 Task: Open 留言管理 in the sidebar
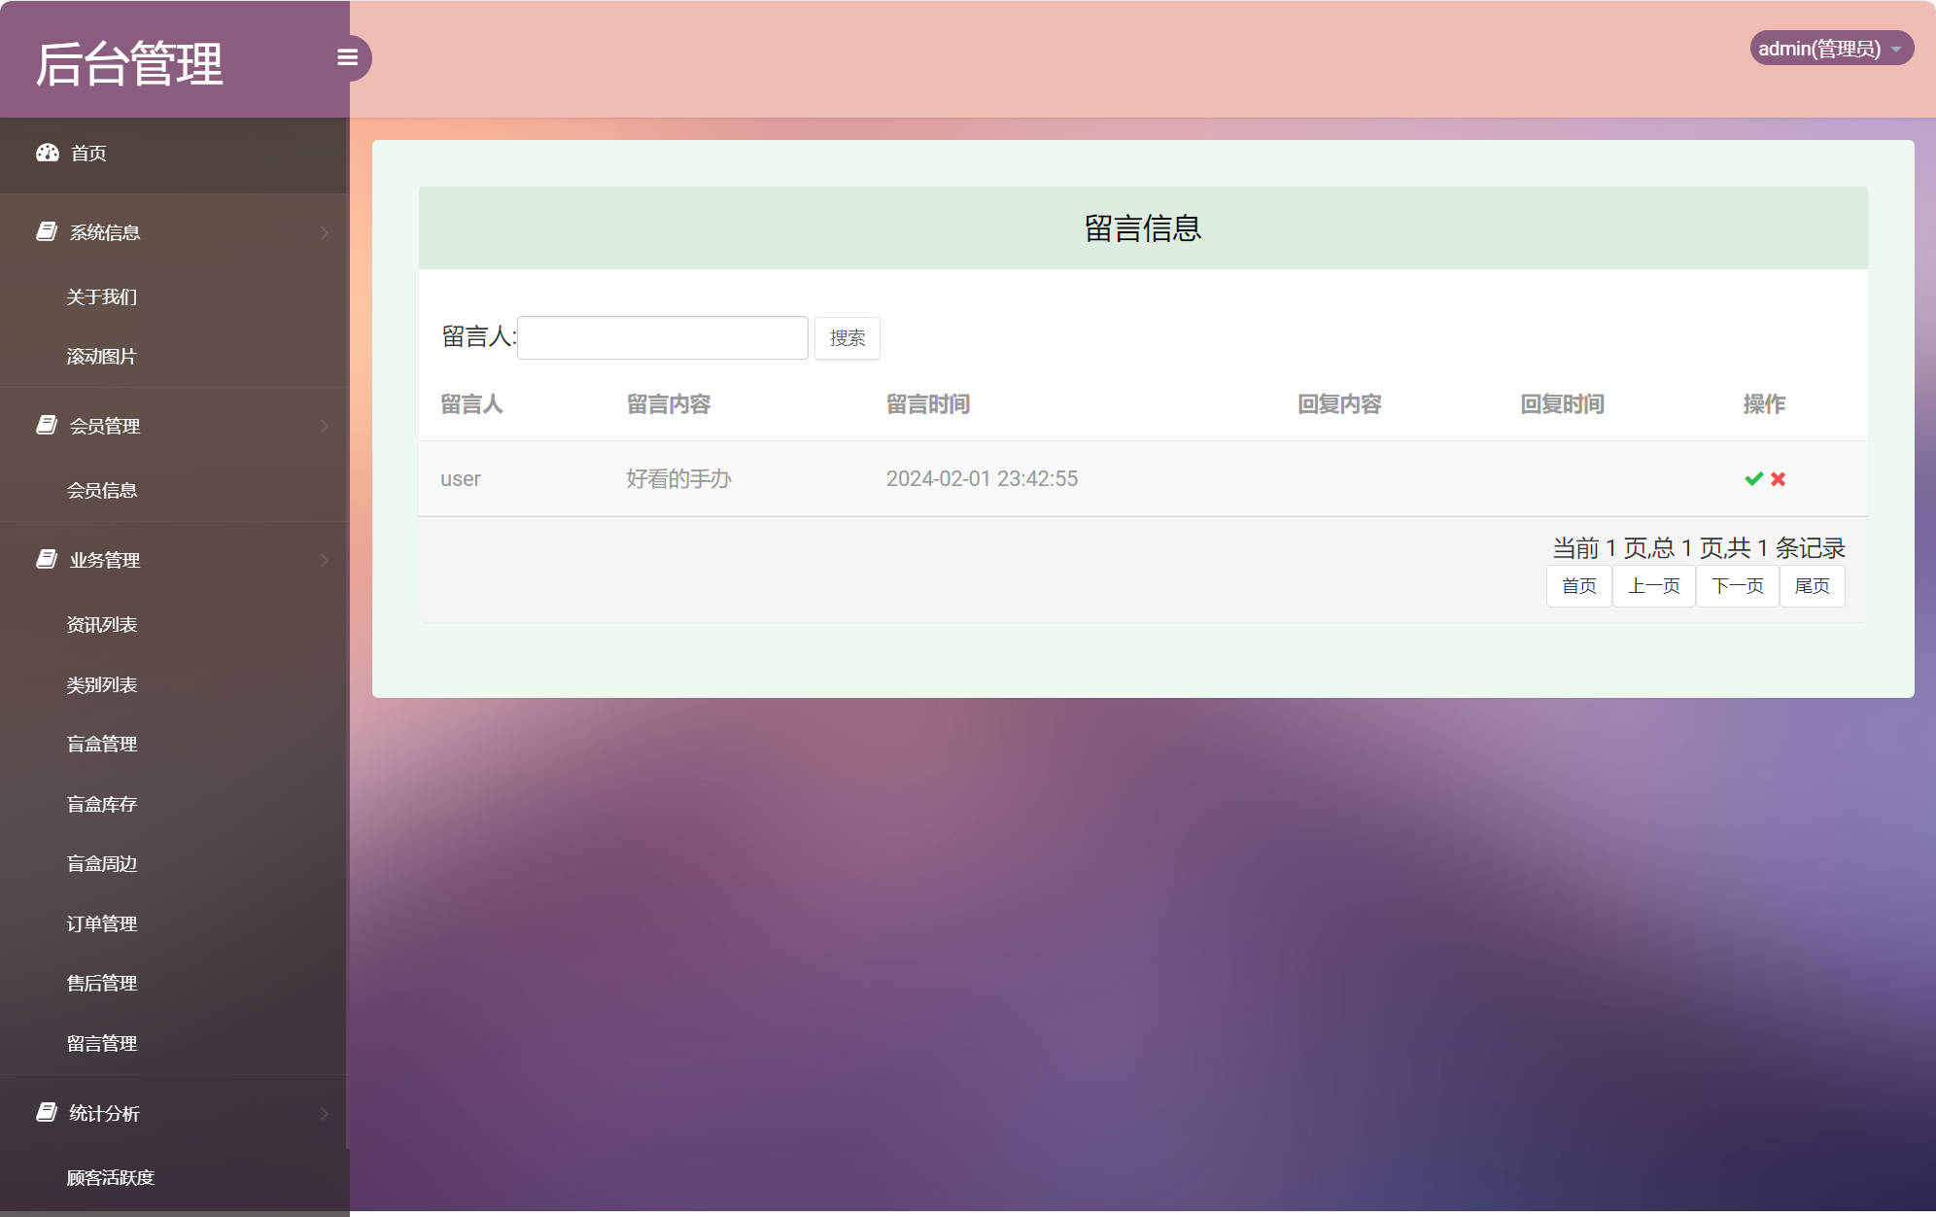pyautogui.click(x=101, y=1043)
